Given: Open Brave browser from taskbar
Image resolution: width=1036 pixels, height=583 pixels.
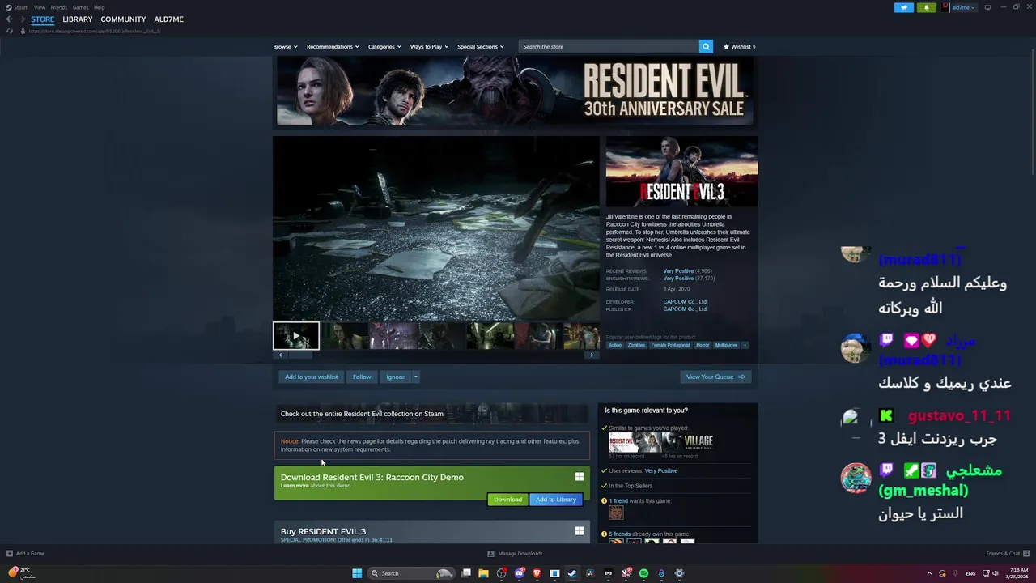Looking at the screenshot, I should (537, 573).
